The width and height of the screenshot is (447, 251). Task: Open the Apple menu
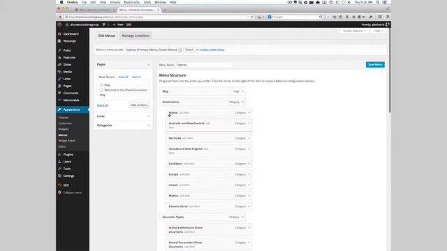click(x=61, y=2)
